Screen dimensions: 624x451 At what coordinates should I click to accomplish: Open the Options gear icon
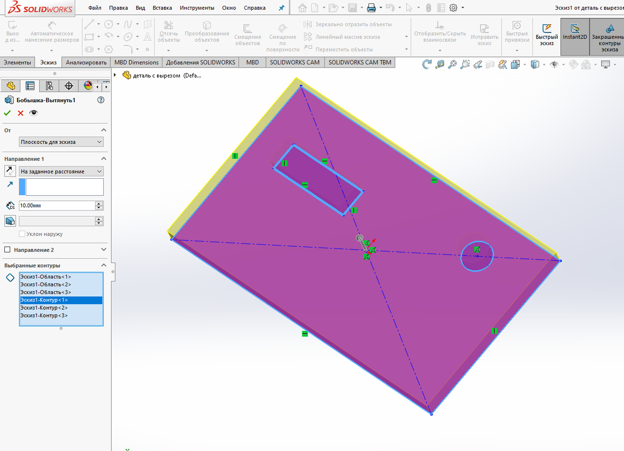[453, 8]
